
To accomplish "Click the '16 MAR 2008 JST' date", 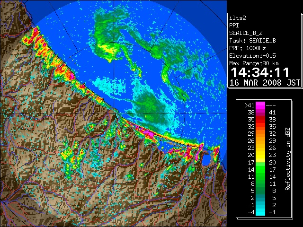I will (x=265, y=83).
